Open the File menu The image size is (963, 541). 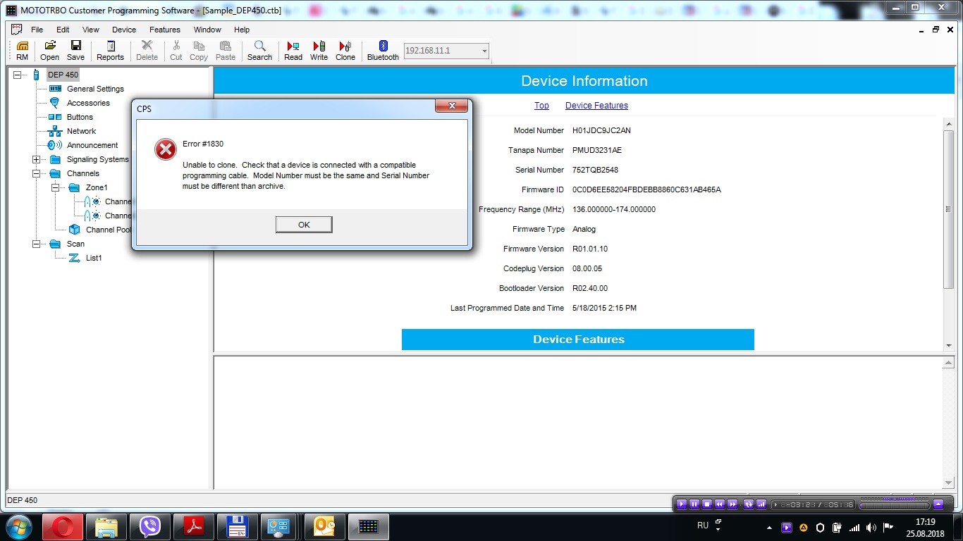(x=37, y=30)
